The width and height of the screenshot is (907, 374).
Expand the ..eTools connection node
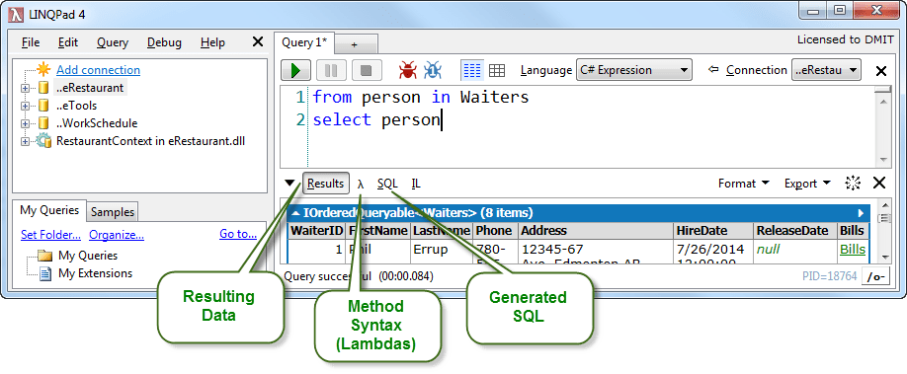(x=25, y=106)
